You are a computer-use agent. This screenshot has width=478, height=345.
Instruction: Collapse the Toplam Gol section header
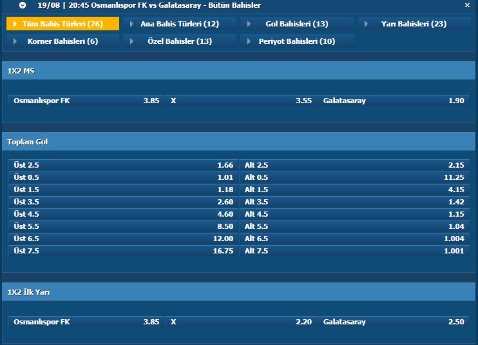(x=239, y=141)
